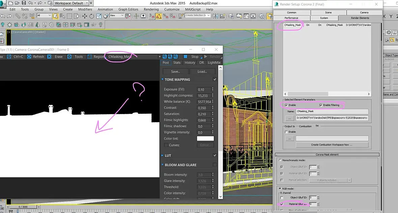
Task: Activate Select and Scale tool
Action: (x=99, y=16)
